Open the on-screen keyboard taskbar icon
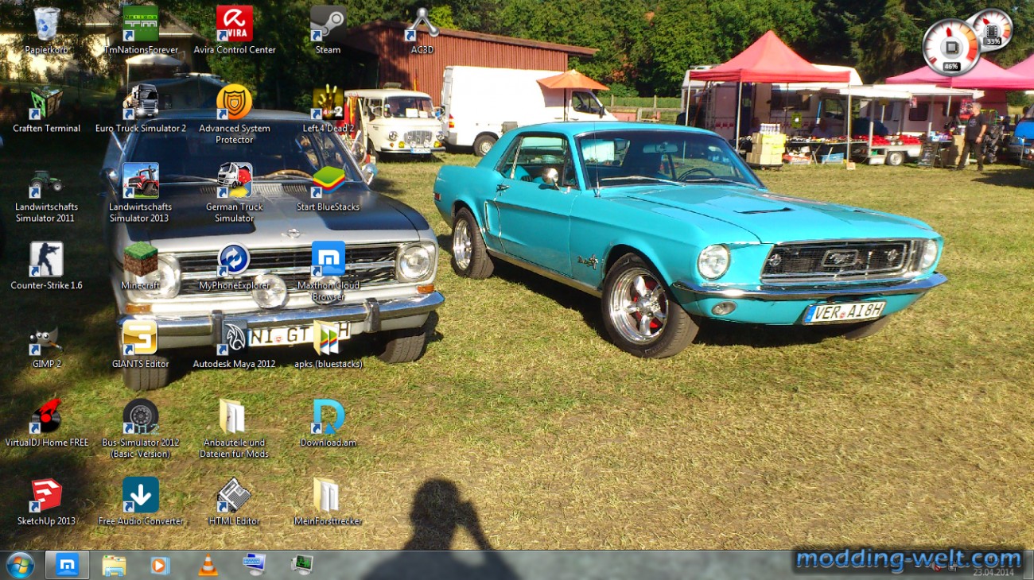1034x580 pixels. click(254, 564)
